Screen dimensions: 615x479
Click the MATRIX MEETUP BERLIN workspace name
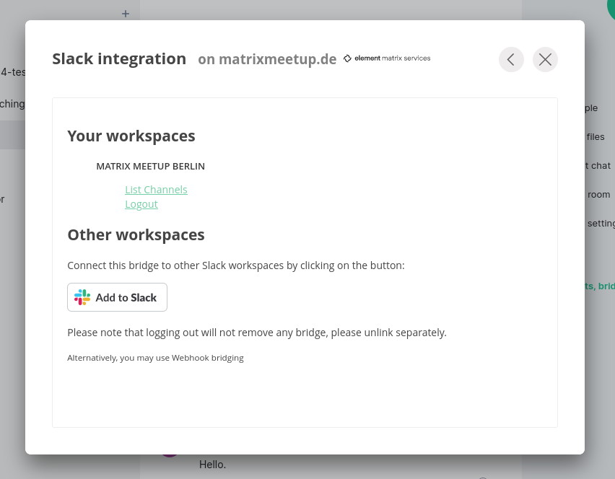pyautogui.click(x=150, y=166)
